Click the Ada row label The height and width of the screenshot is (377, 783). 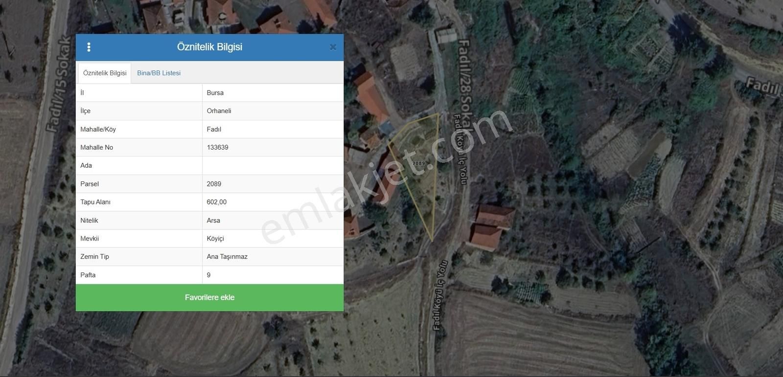pyautogui.click(x=86, y=165)
